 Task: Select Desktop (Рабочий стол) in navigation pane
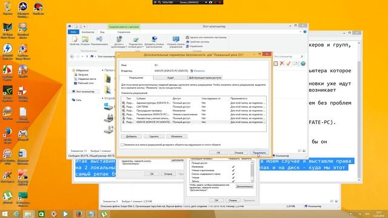[x=84, y=83]
